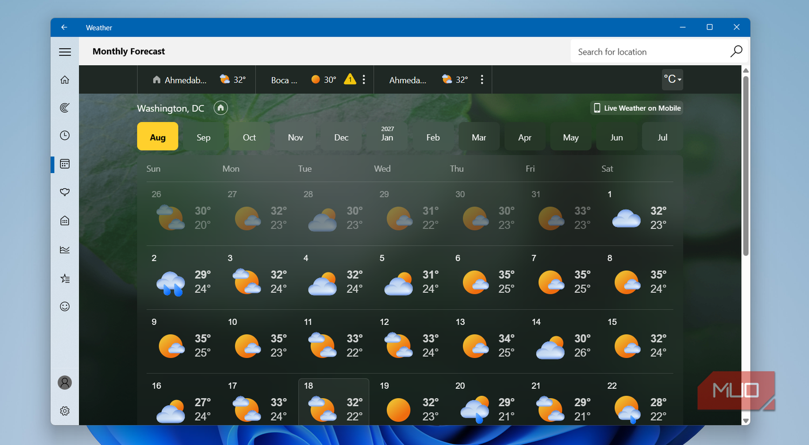809x445 pixels.
Task: Open forecast for day 14
Action: pos(561,341)
